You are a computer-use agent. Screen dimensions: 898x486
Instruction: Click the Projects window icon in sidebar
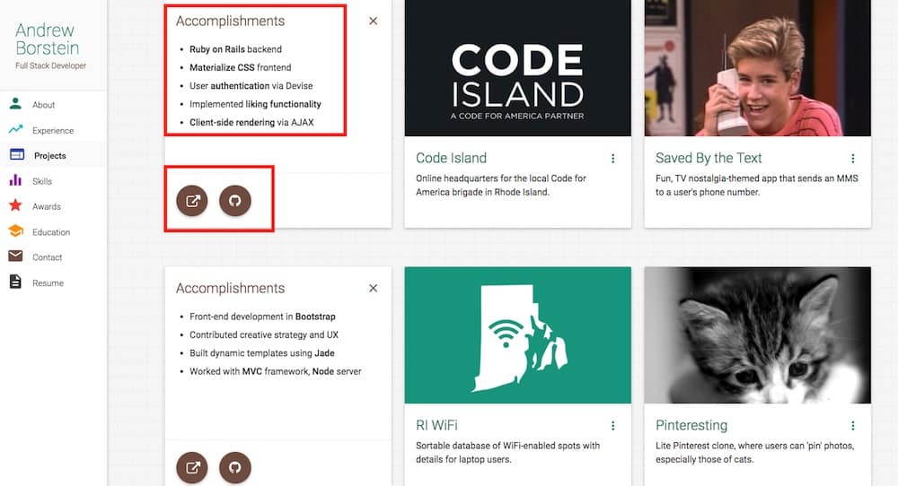pos(16,154)
